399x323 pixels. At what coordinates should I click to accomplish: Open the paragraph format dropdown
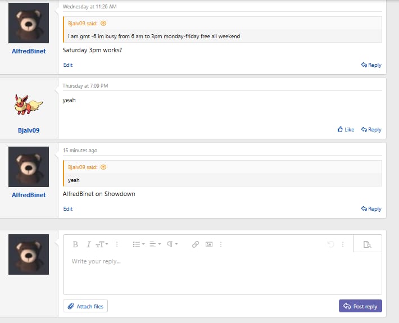[x=173, y=244]
